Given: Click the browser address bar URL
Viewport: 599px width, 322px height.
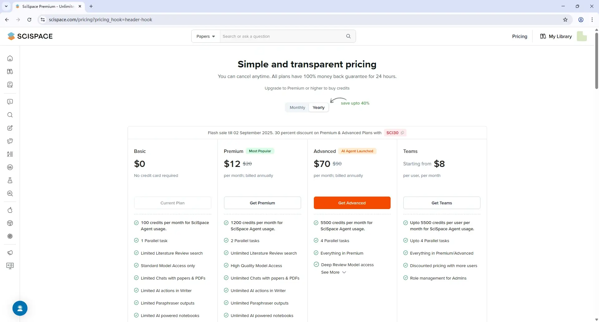Looking at the screenshot, I should pyautogui.click(x=100, y=20).
